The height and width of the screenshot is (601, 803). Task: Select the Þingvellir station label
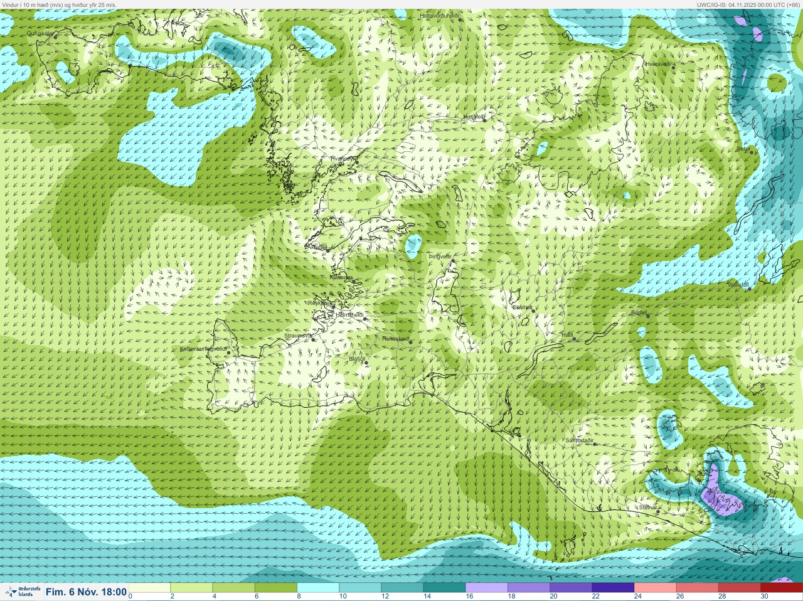point(440,257)
